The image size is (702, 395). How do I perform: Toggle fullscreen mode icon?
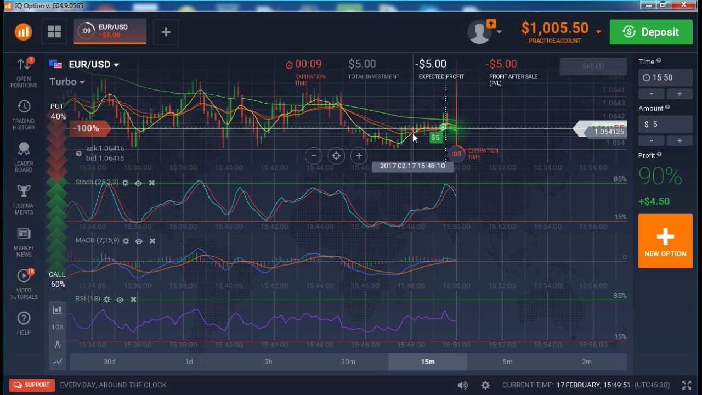pyautogui.click(x=686, y=385)
